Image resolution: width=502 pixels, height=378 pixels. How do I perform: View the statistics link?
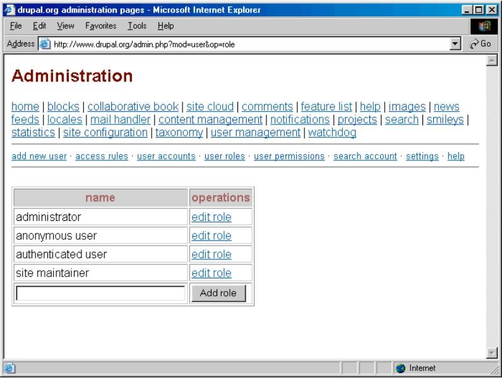point(33,133)
